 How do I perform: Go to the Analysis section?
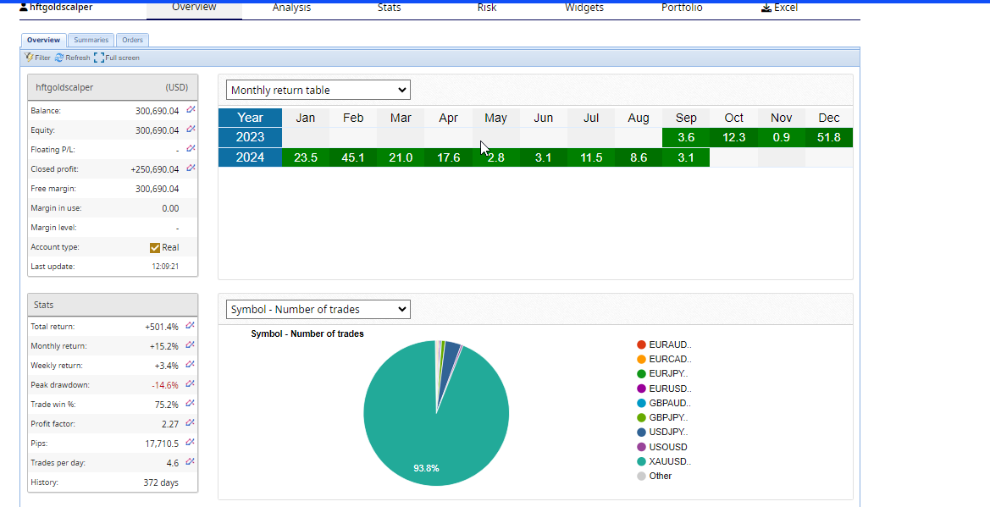click(291, 8)
